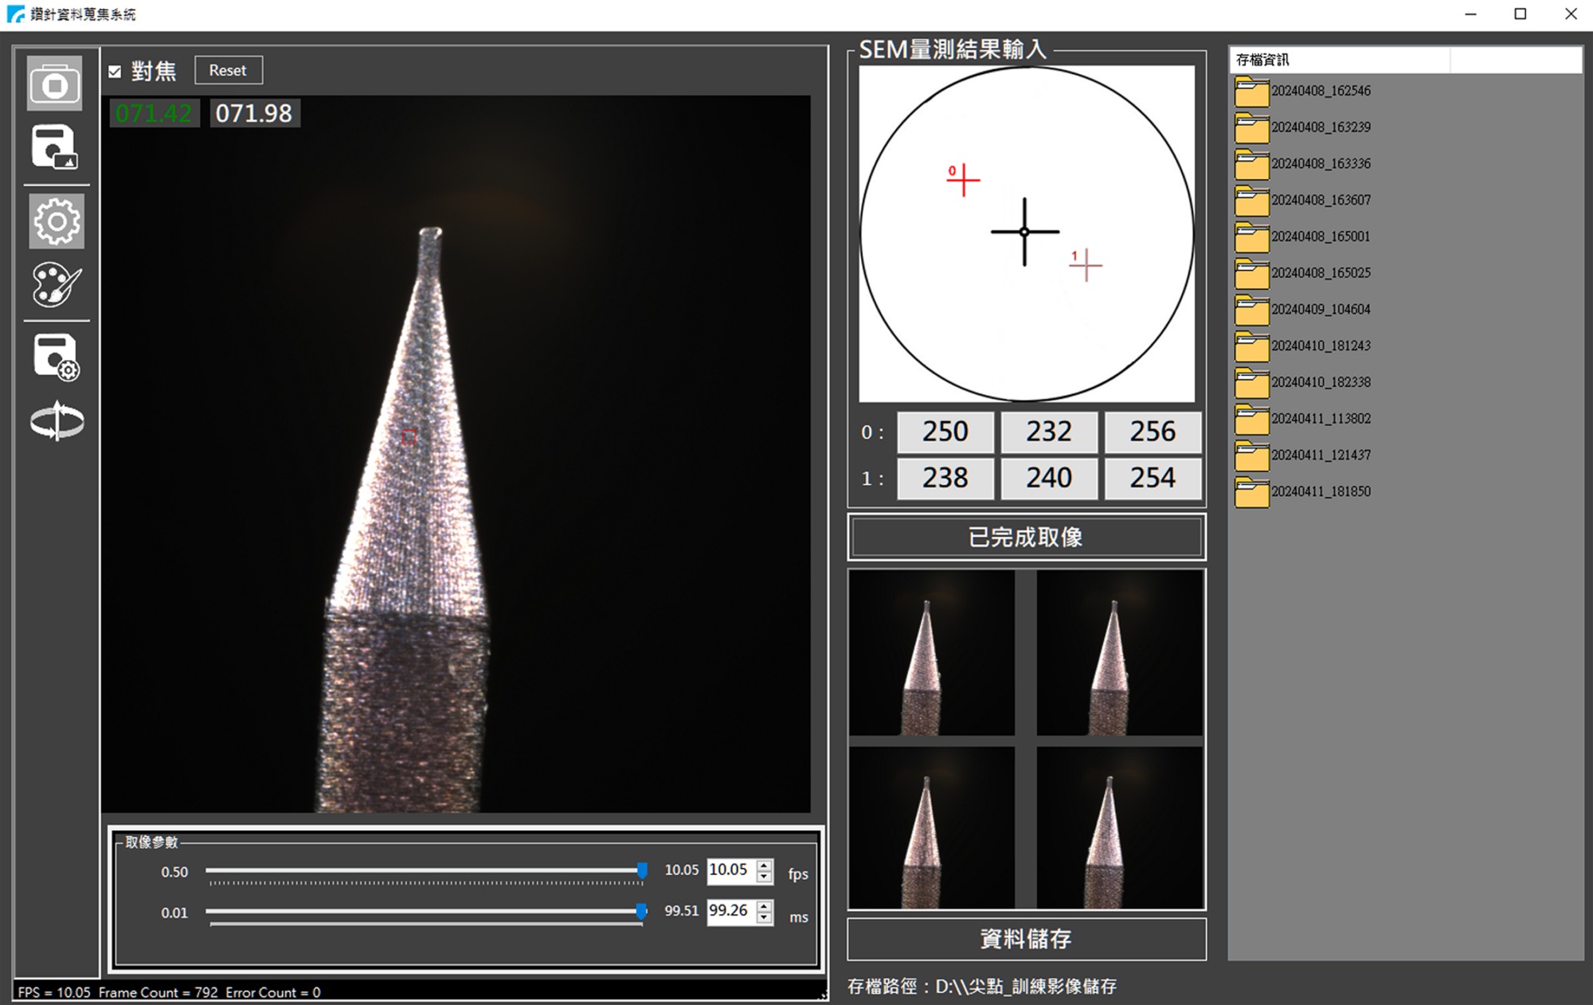Increase fps value with up arrow
1593x1005 pixels.
[x=765, y=865]
